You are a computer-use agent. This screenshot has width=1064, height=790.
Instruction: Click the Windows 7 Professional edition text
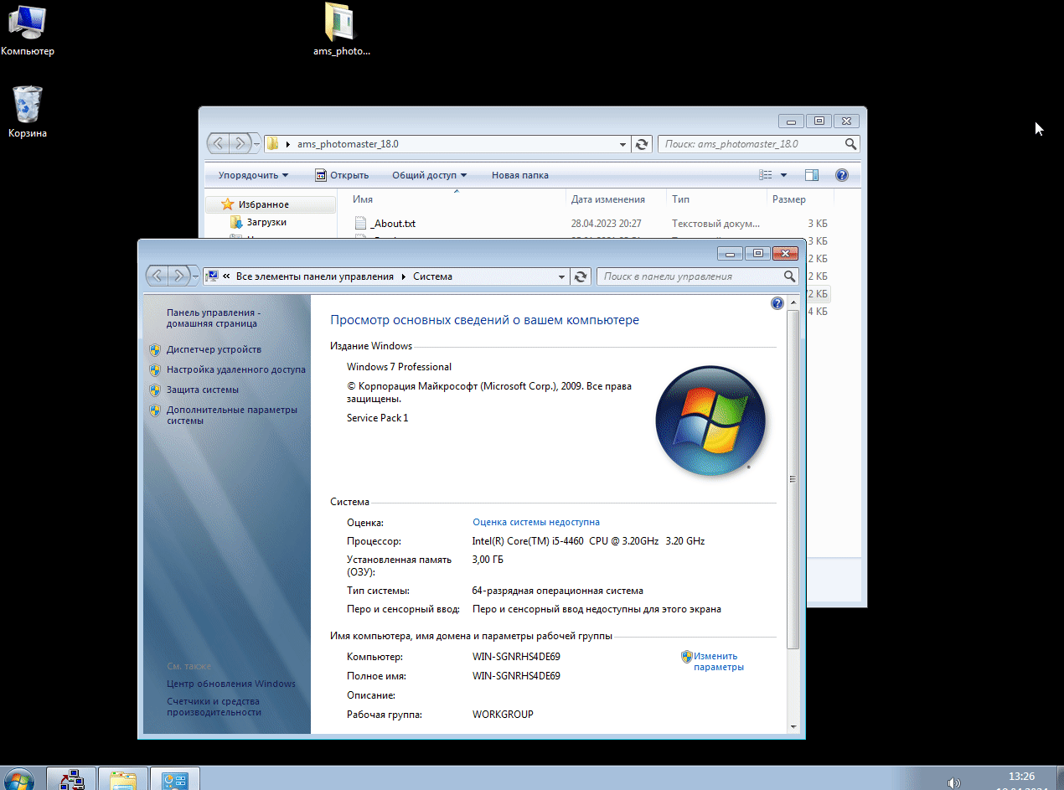399,367
